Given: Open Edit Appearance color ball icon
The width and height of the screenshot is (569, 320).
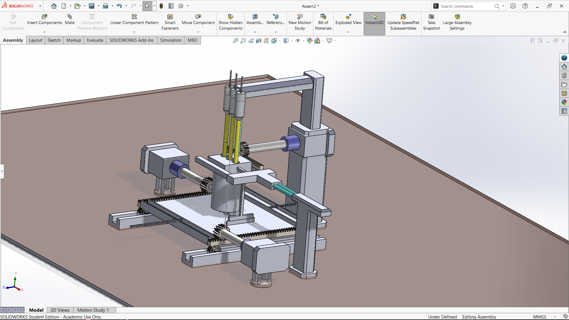Looking at the screenshot, I should pyautogui.click(x=310, y=41).
